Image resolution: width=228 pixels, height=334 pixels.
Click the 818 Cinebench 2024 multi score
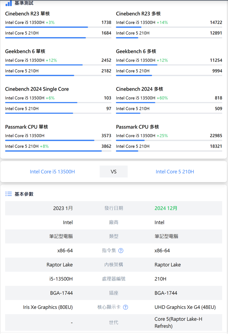[218, 98]
